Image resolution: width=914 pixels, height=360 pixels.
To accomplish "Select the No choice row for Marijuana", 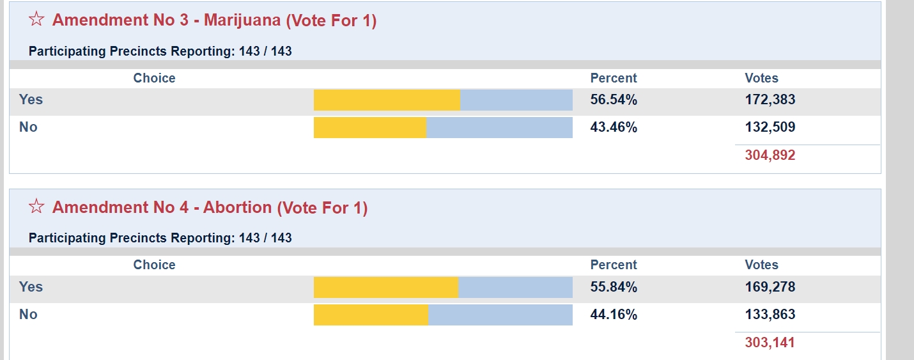I will point(29,127).
